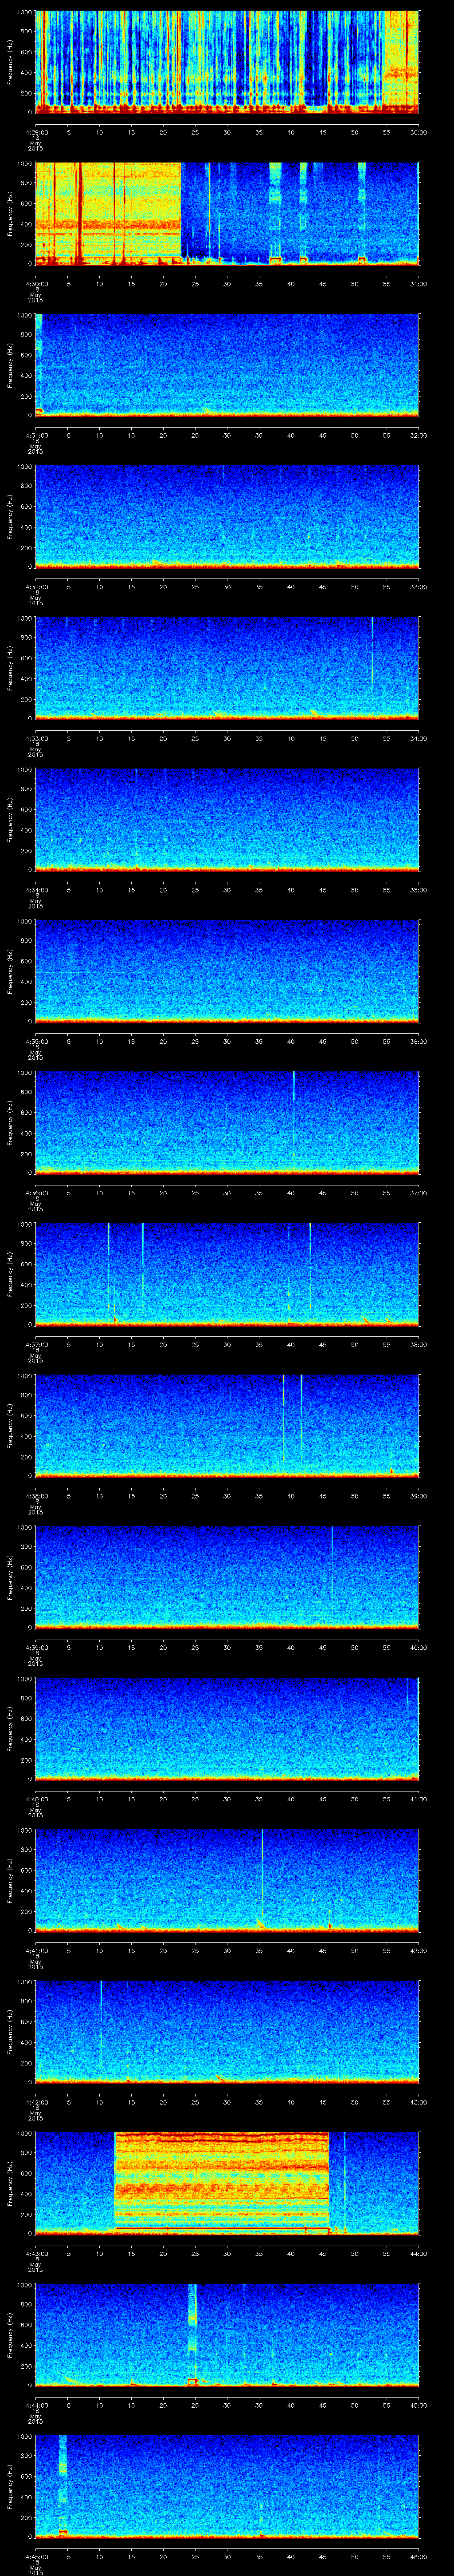
Task: Click the "33:00" end time label
Action: click(418, 587)
